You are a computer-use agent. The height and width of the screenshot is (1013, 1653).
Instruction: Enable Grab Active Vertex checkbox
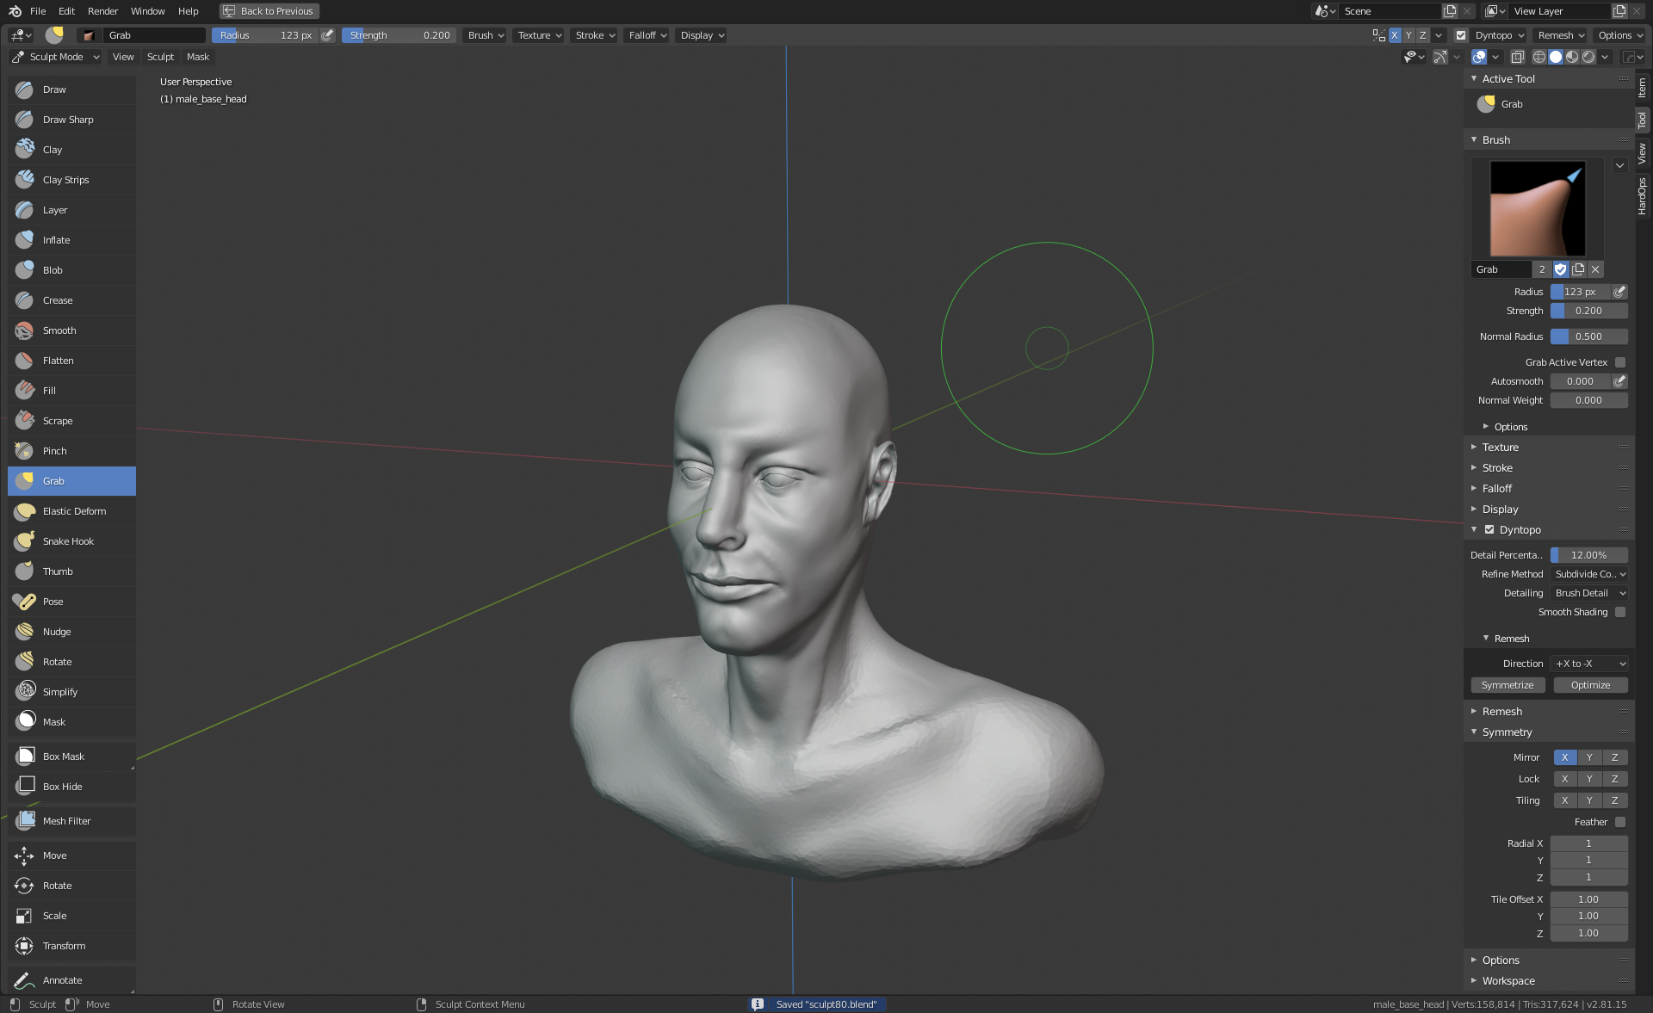tap(1620, 362)
